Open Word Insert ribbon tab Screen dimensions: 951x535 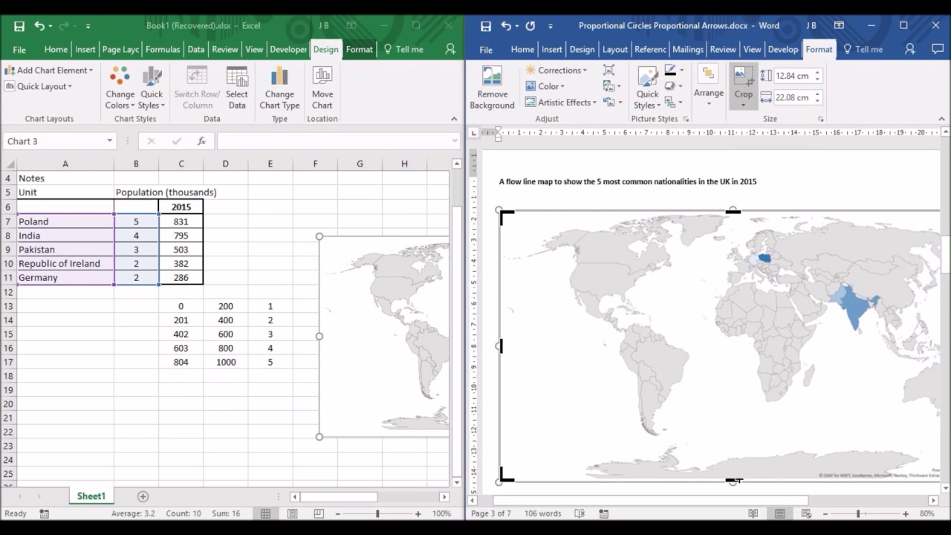[x=552, y=49]
